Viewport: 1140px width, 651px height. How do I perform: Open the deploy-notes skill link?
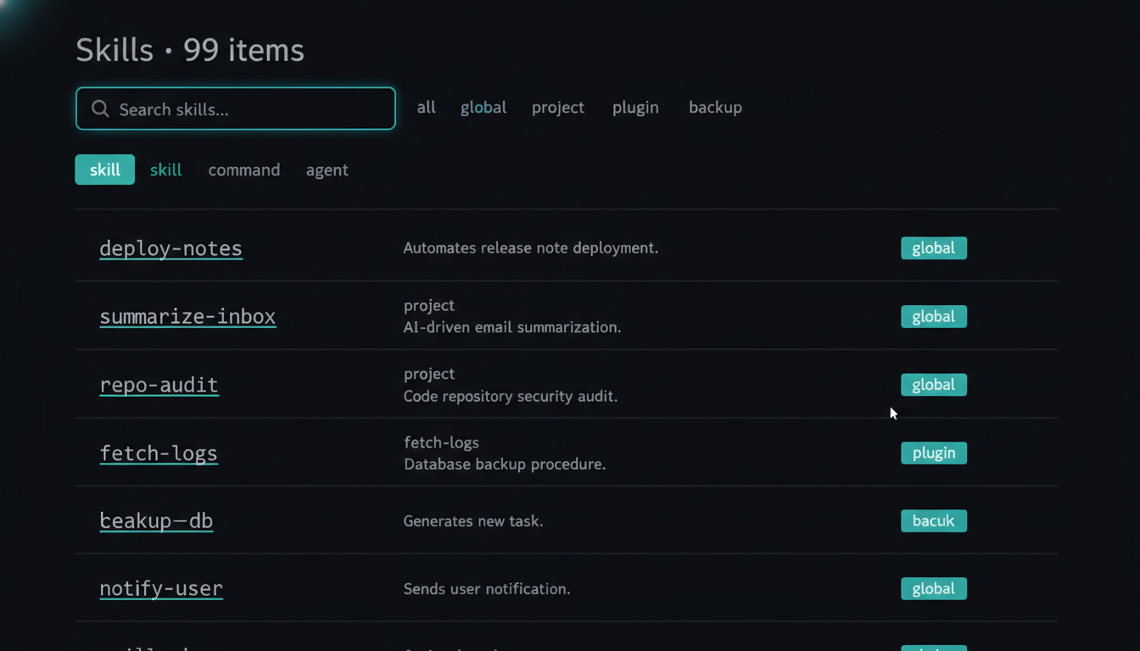pos(170,248)
